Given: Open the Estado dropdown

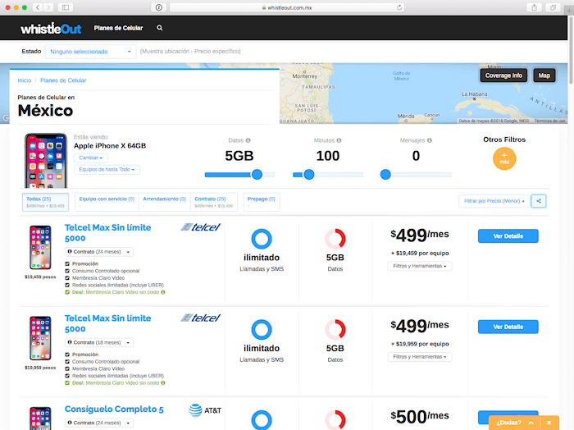Looking at the screenshot, I should pyautogui.click(x=90, y=52).
